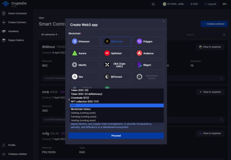Click the wallet address 0x74A0...d2Bc
This screenshot has width=231, height=160.
pyautogui.click(x=173, y=4)
